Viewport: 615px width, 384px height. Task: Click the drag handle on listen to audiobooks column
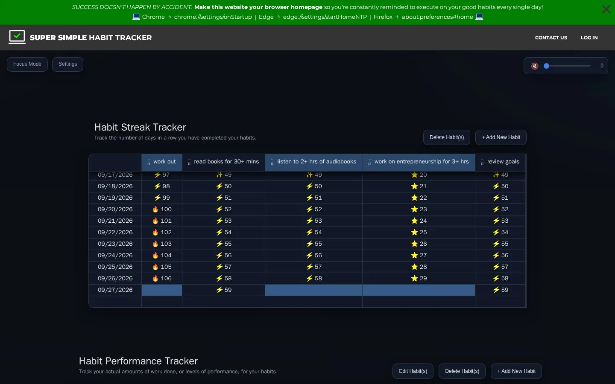[272, 162]
